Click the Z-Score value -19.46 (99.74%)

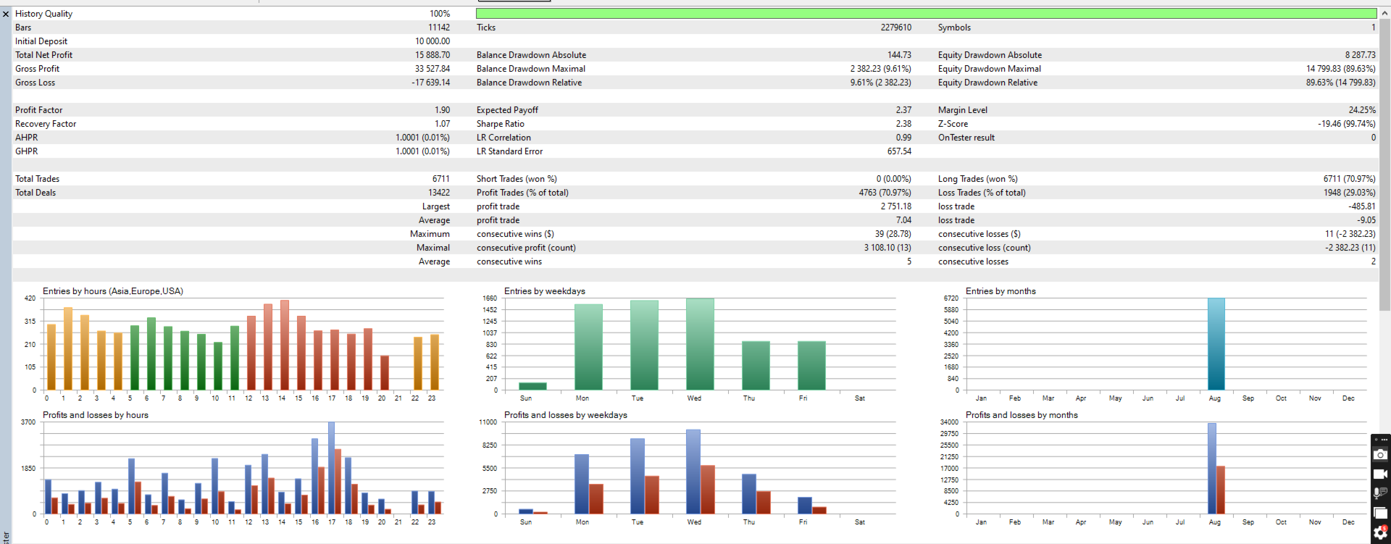point(1347,124)
